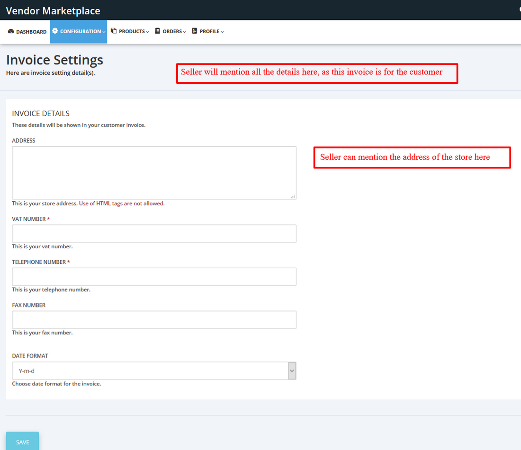Click the Configuration gear icon

[55, 31]
